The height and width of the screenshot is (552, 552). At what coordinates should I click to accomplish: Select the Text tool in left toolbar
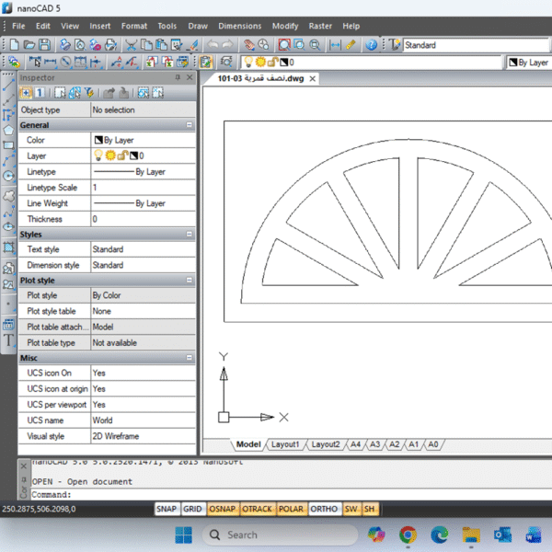pyautogui.click(x=9, y=340)
